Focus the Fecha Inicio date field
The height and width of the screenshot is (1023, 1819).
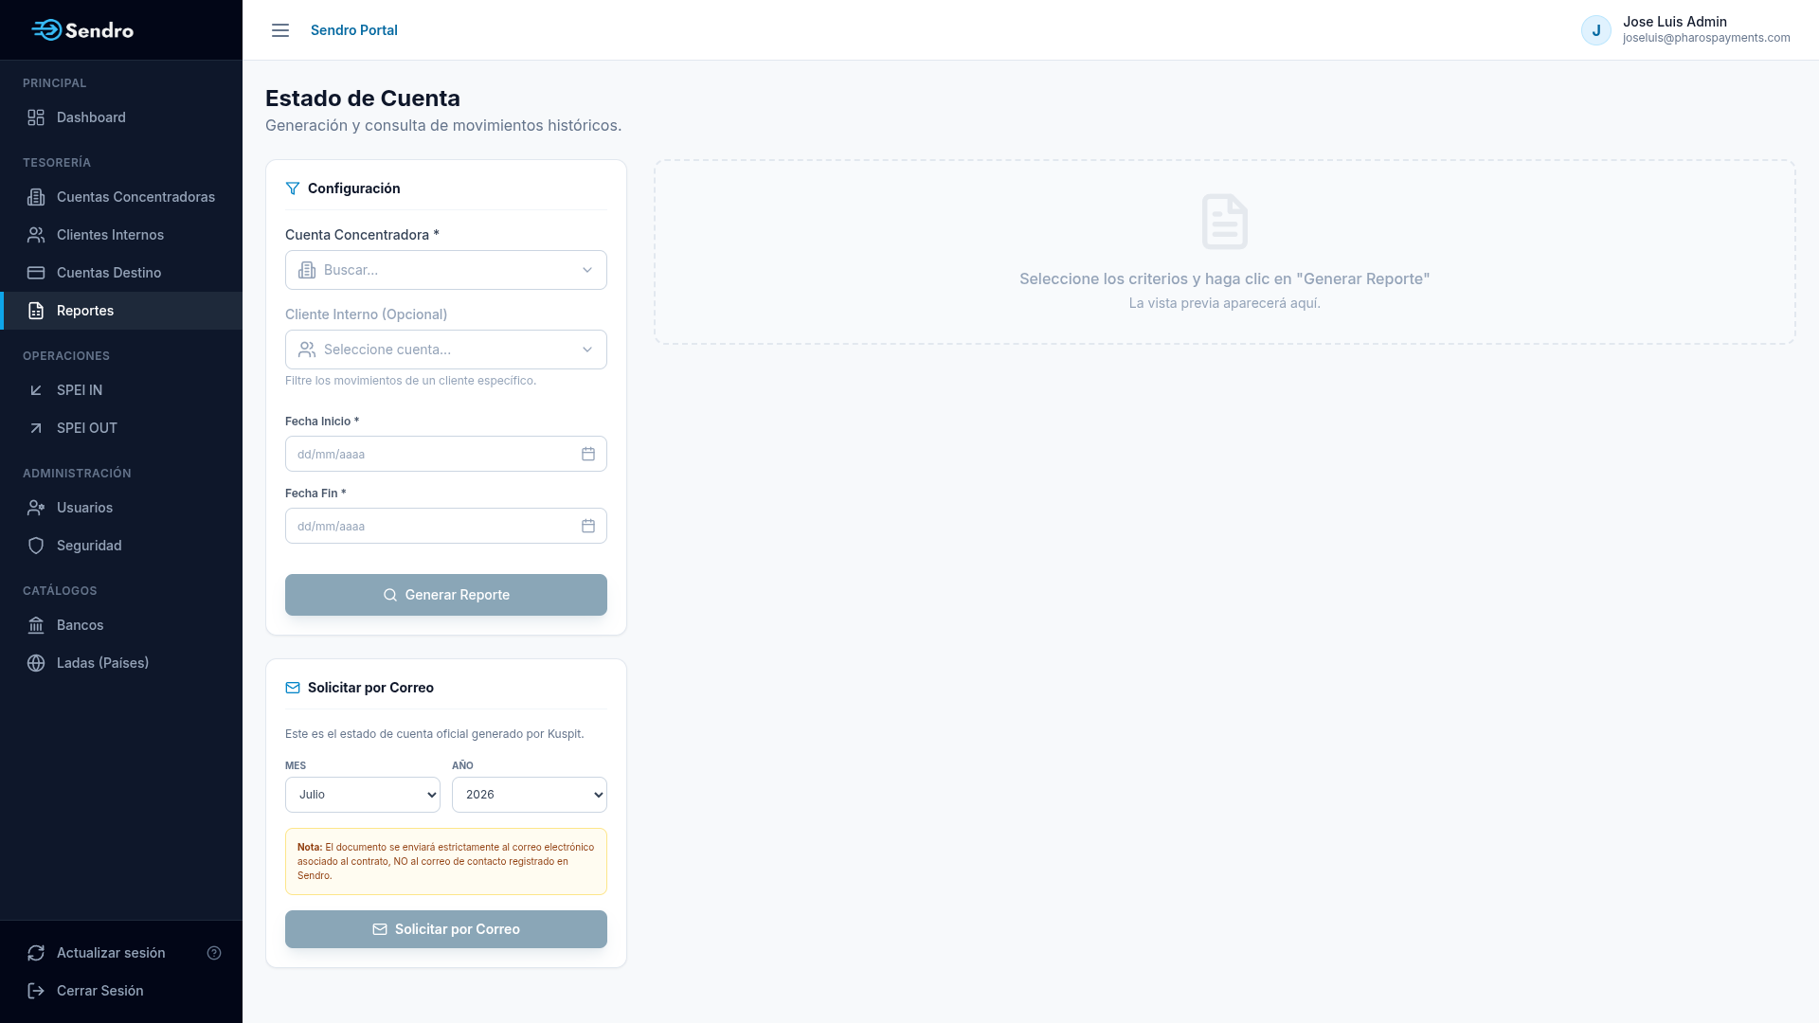coord(446,454)
